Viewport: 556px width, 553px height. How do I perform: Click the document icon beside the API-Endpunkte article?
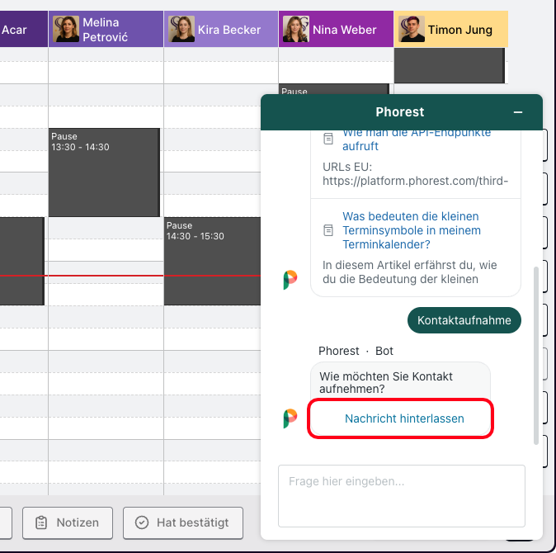(328, 139)
